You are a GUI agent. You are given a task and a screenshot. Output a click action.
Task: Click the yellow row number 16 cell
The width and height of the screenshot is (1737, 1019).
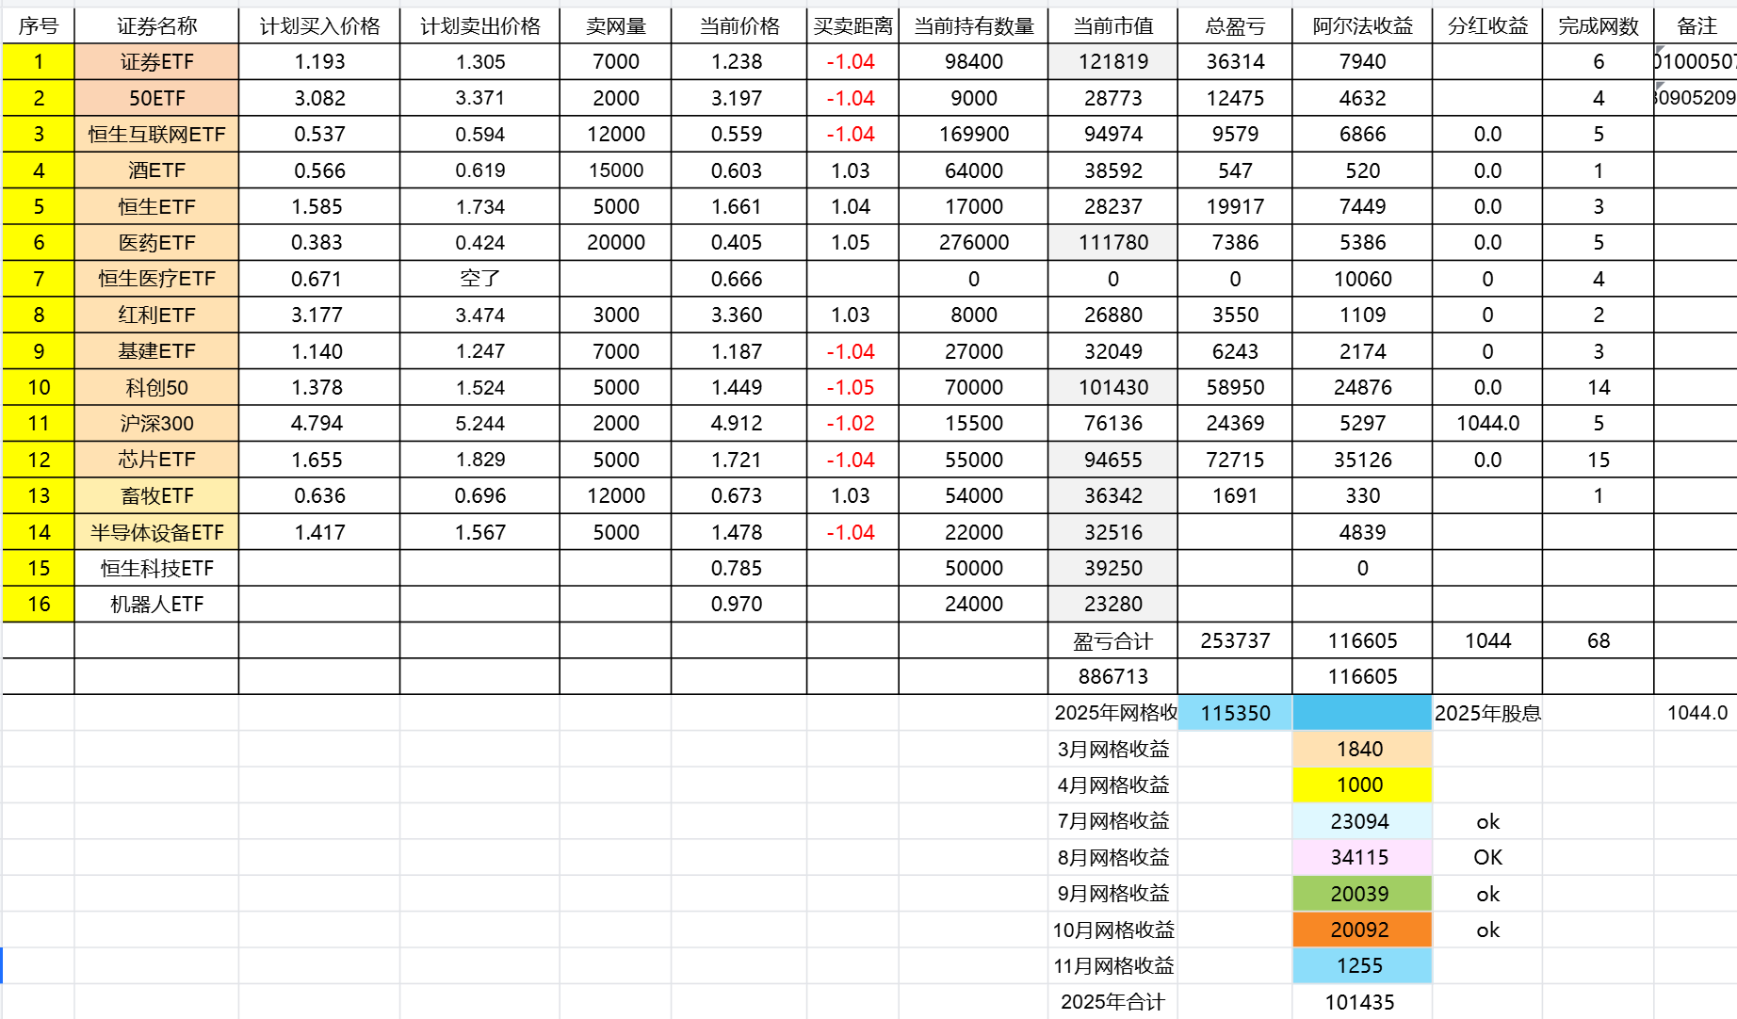39,604
